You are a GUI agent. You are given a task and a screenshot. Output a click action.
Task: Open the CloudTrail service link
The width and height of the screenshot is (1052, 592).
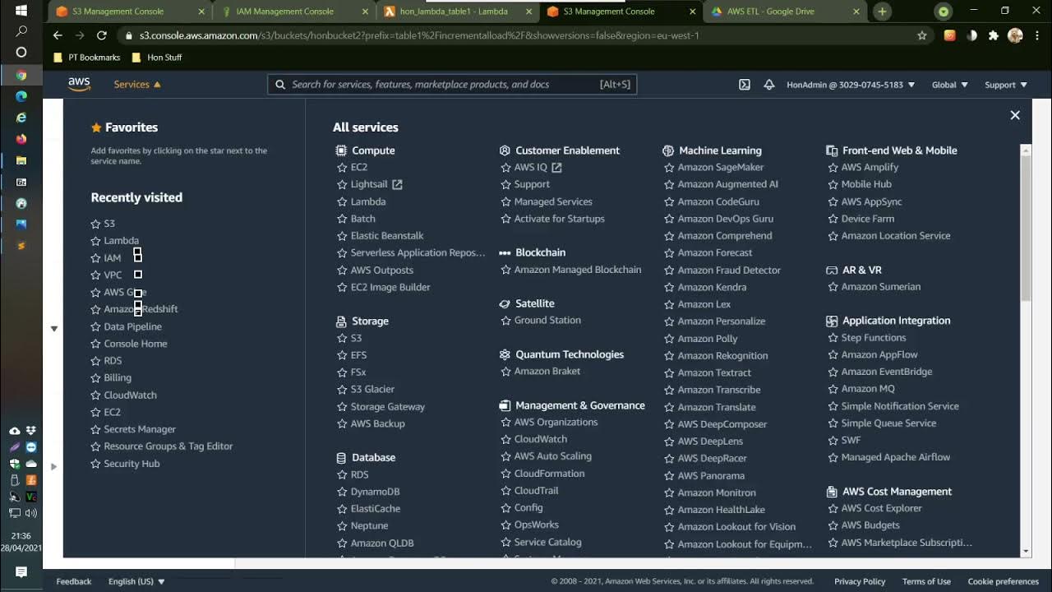tap(536, 491)
